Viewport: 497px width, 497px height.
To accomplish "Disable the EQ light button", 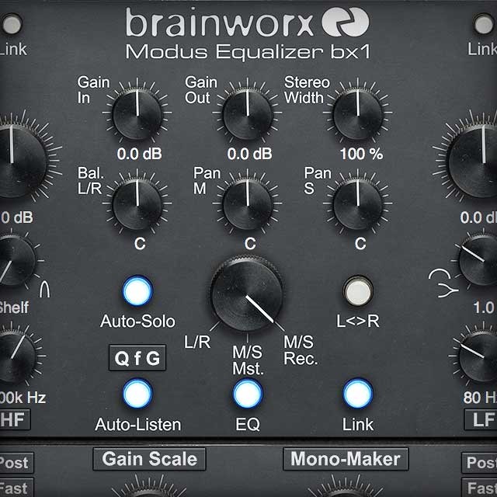I will click(248, 394).
